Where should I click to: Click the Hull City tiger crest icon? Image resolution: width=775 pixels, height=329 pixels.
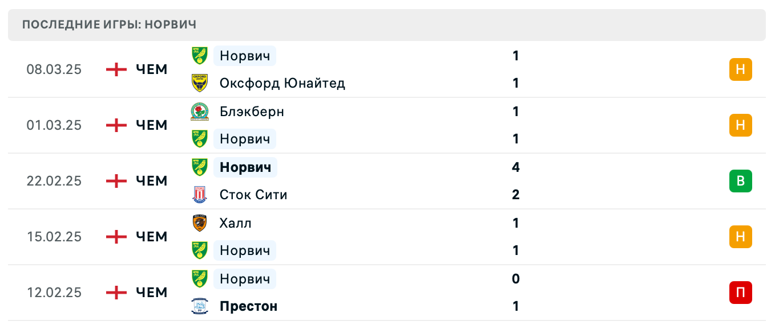pos(200,223)
